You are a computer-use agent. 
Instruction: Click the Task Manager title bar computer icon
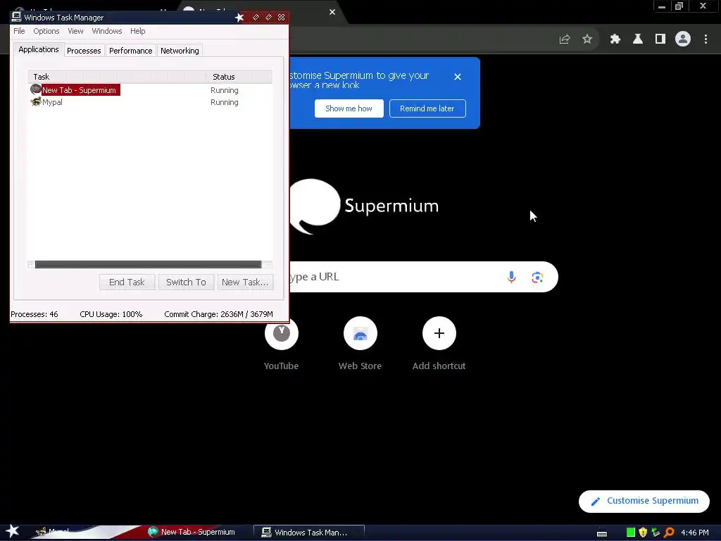click(17, 17)
